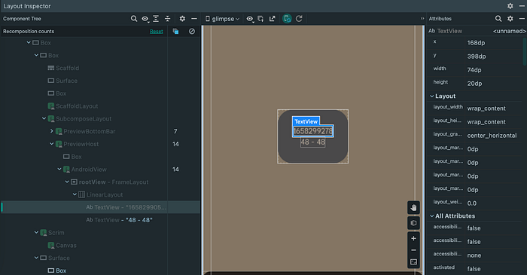The height and width of the screenshot is (275, 527).
Task: Click the x 168dp attribute value
Action: coord(476,43)
